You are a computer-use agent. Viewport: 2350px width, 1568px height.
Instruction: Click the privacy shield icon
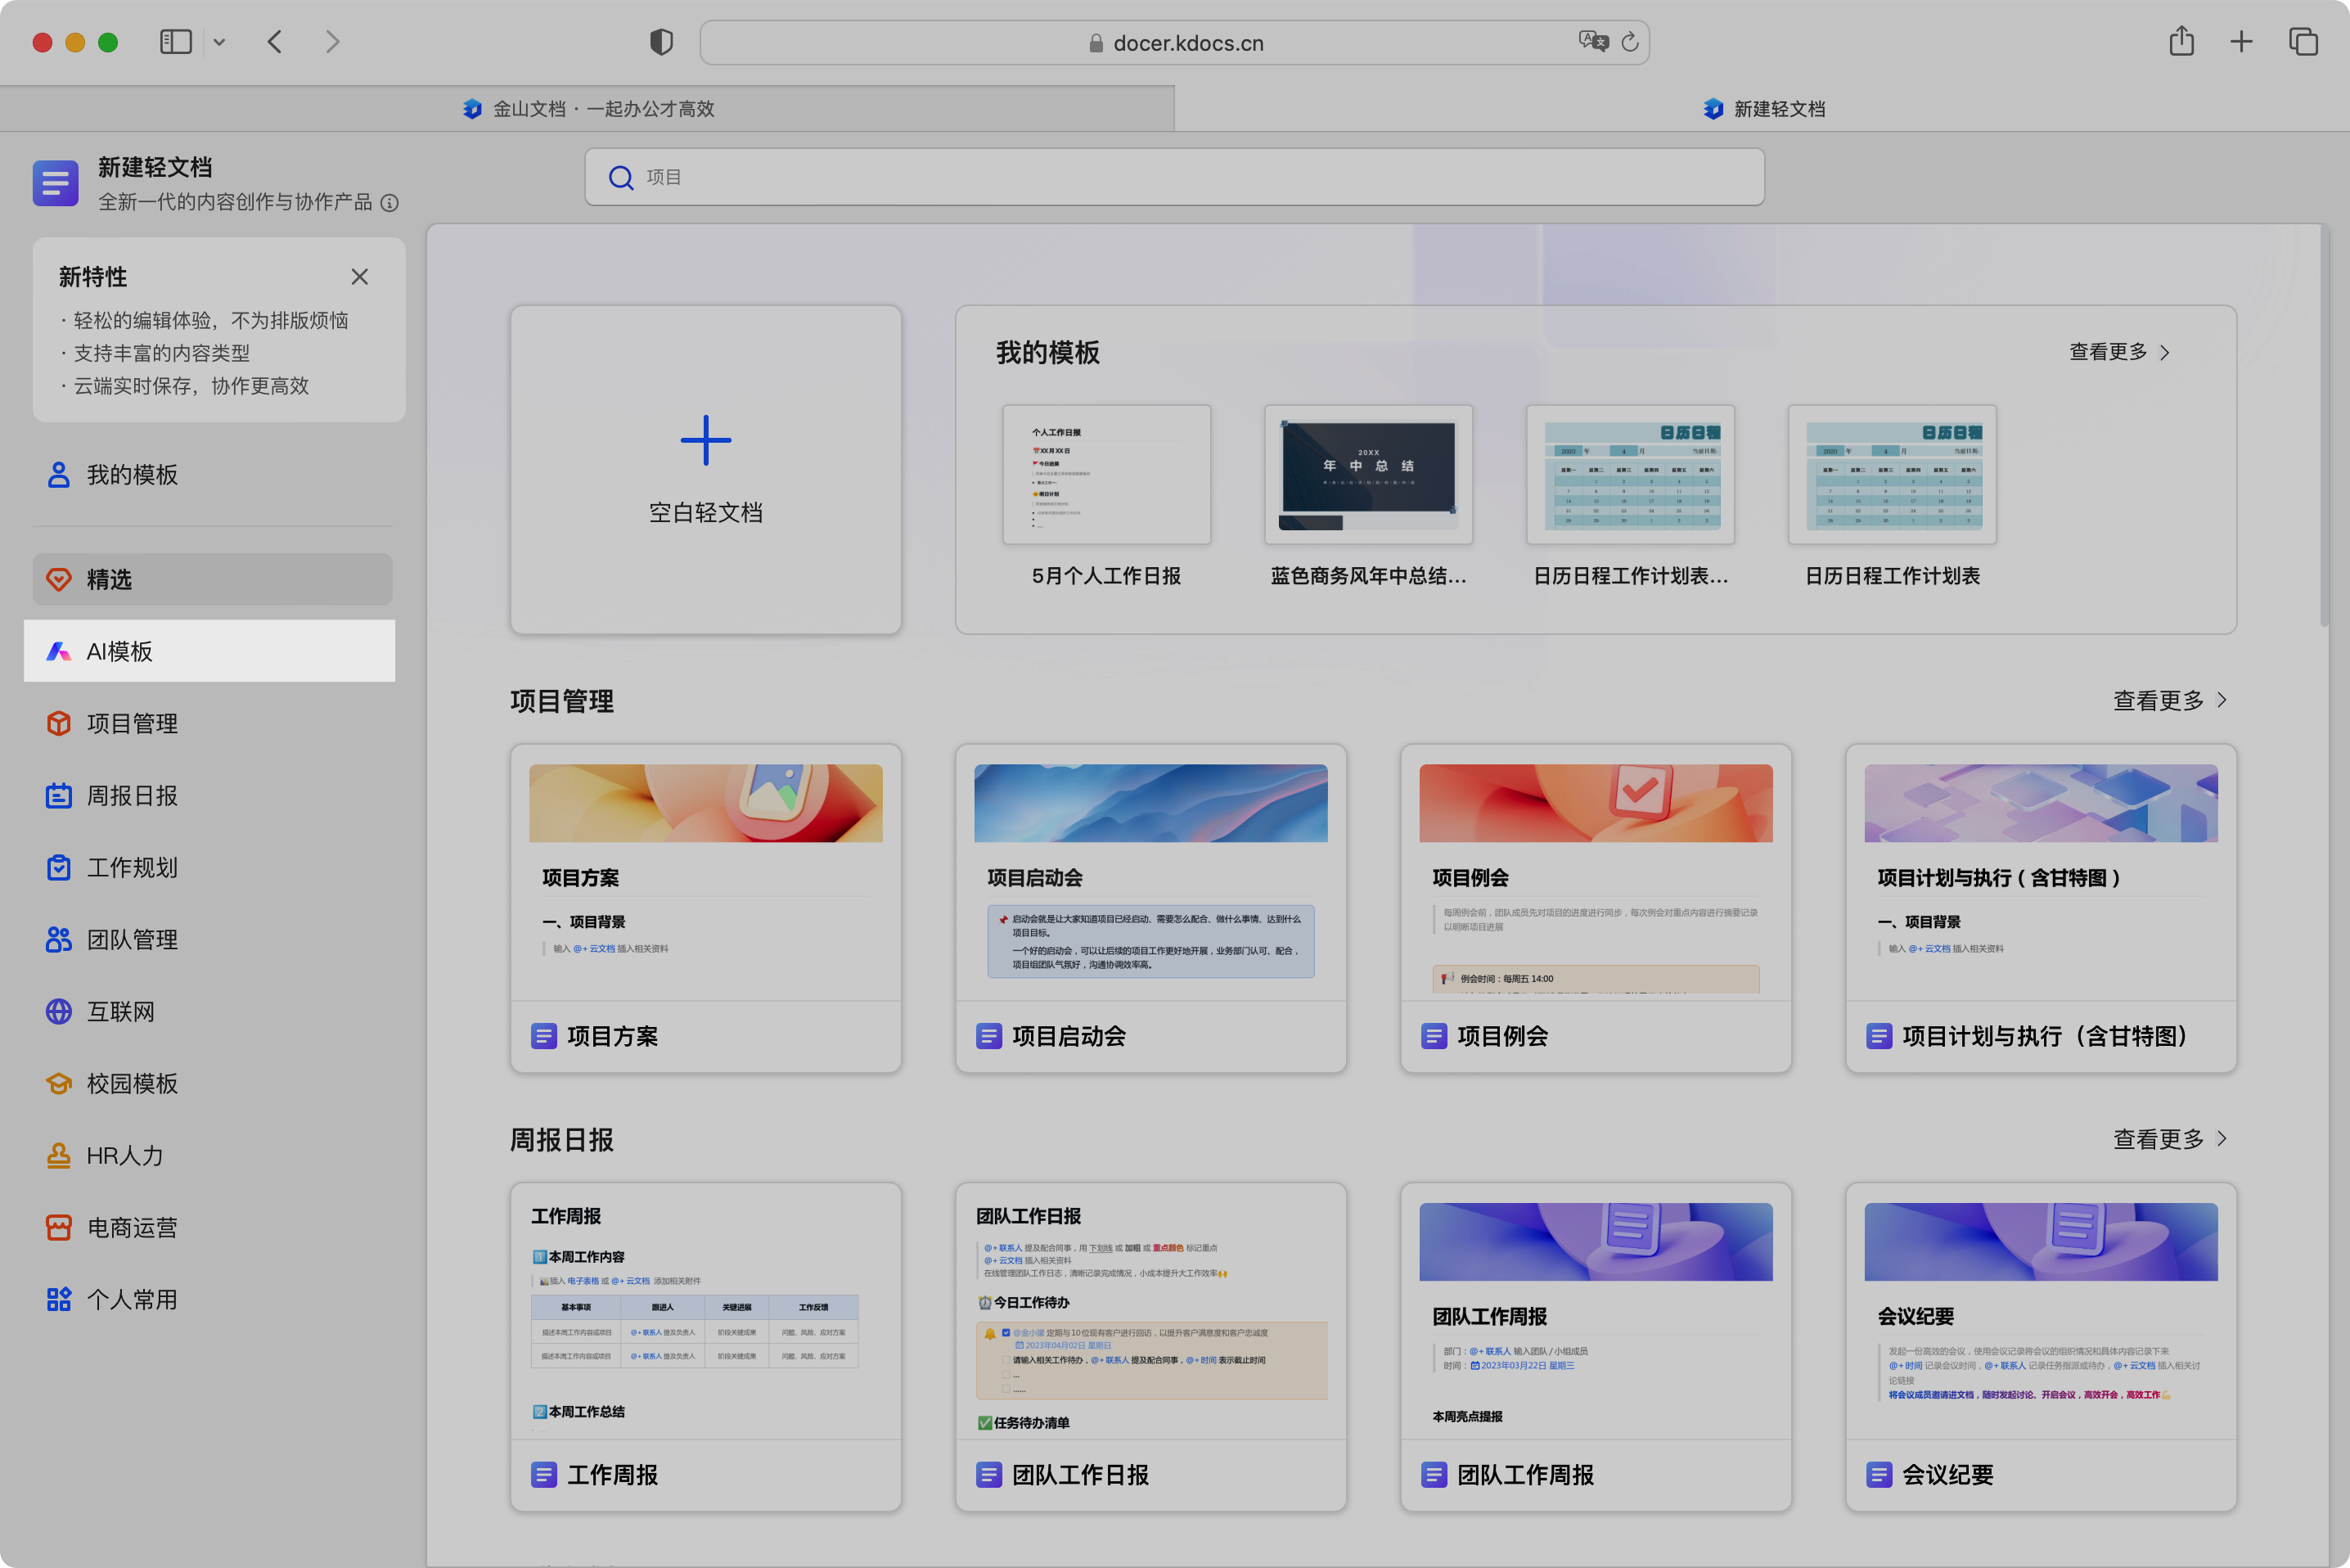[x=660, y=42]
